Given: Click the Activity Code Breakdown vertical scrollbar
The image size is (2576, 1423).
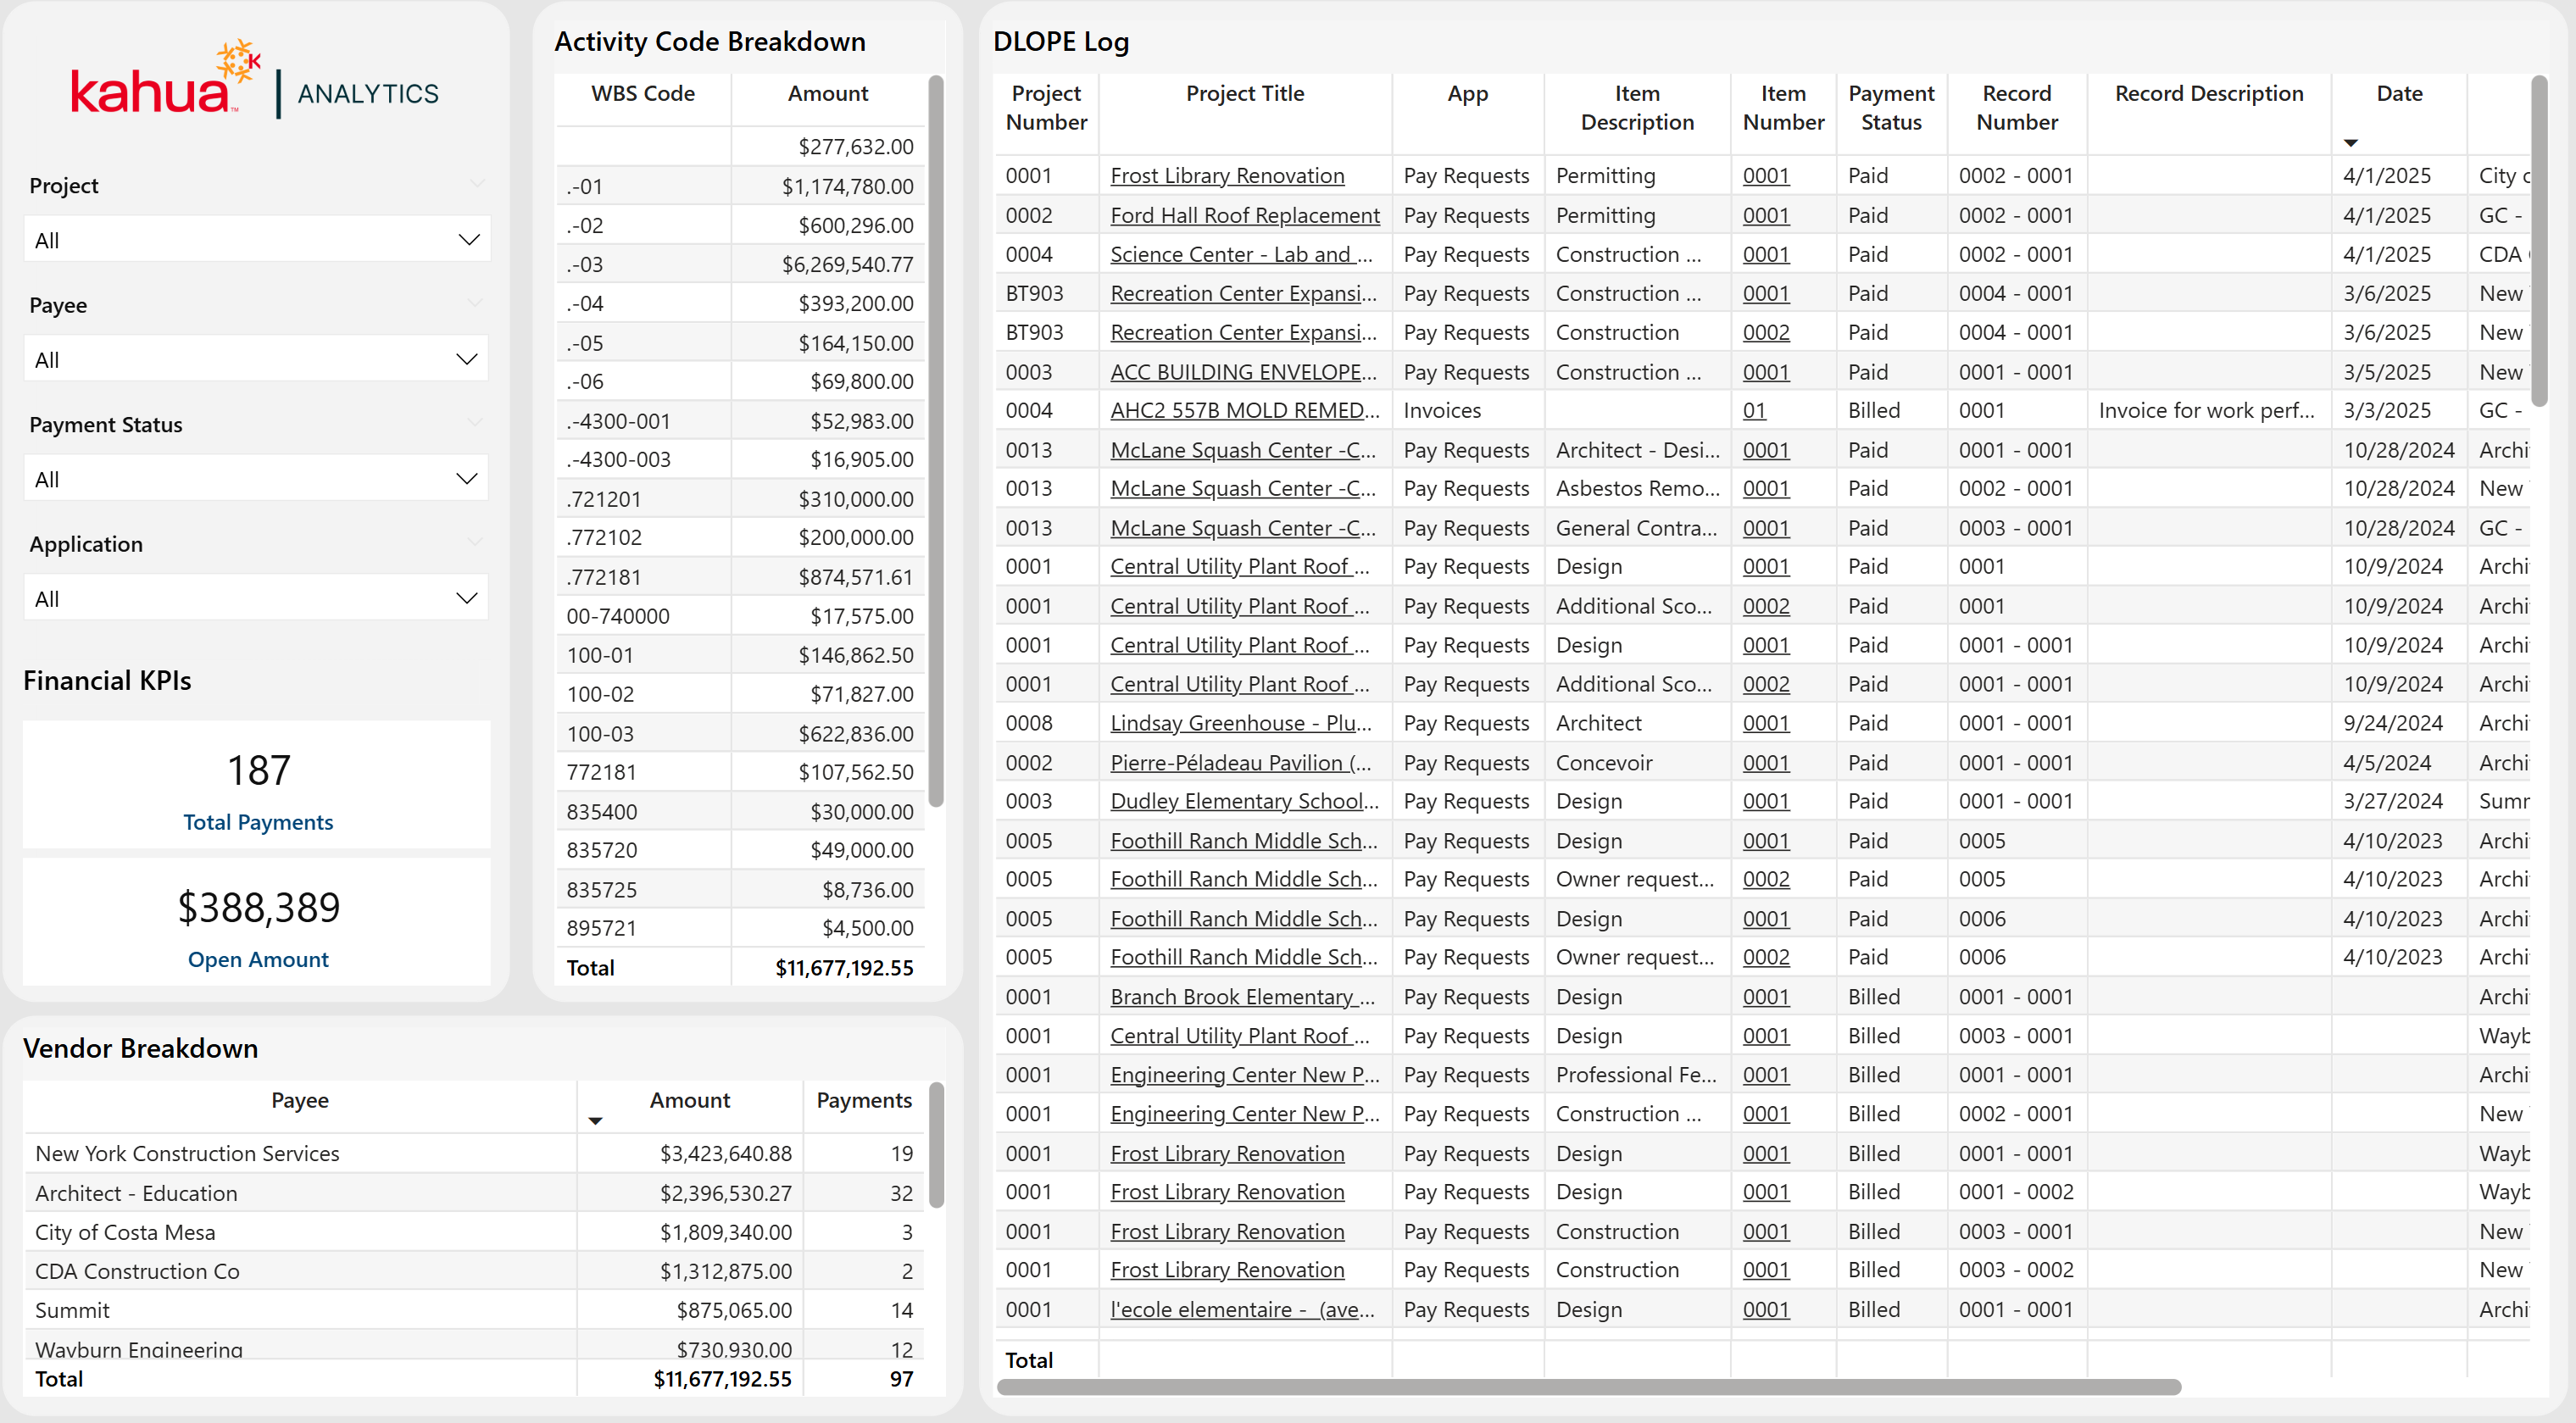Looking at the screenshot, I should point(936,440).
